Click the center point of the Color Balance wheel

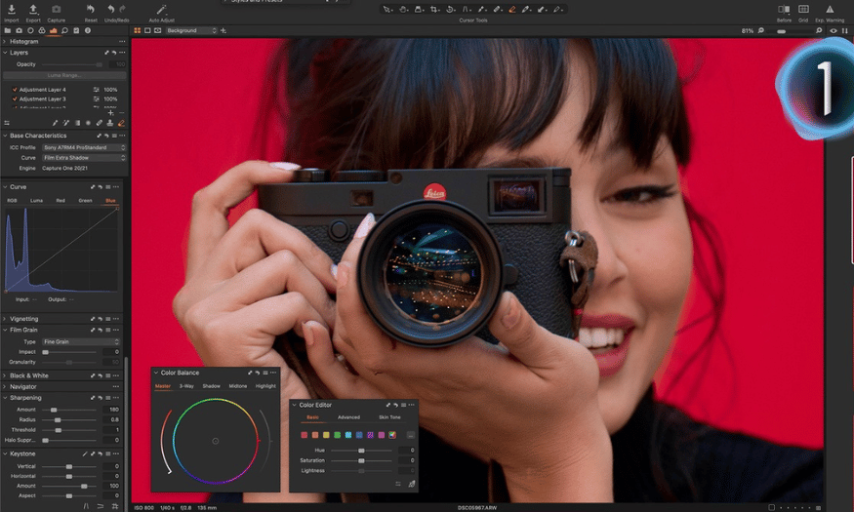[215, 441]
